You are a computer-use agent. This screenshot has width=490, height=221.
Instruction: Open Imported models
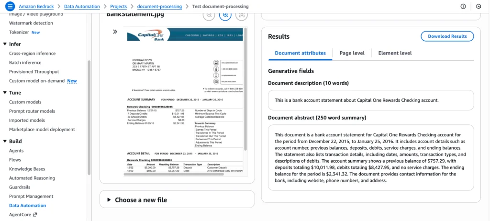pos(27,121)
